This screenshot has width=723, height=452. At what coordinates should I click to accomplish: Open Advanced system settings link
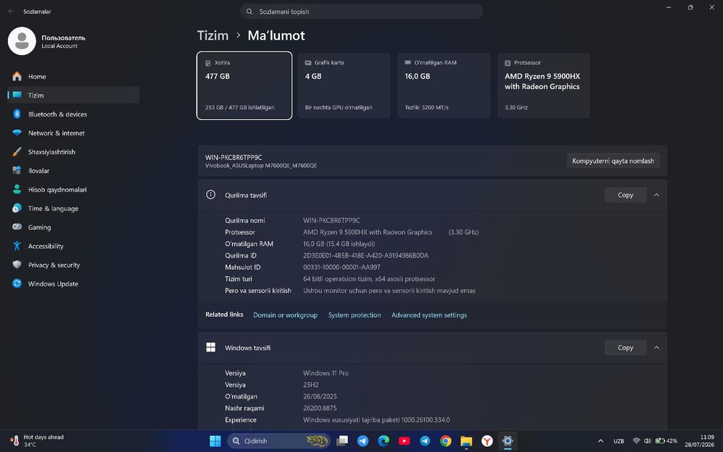[429, 315]
